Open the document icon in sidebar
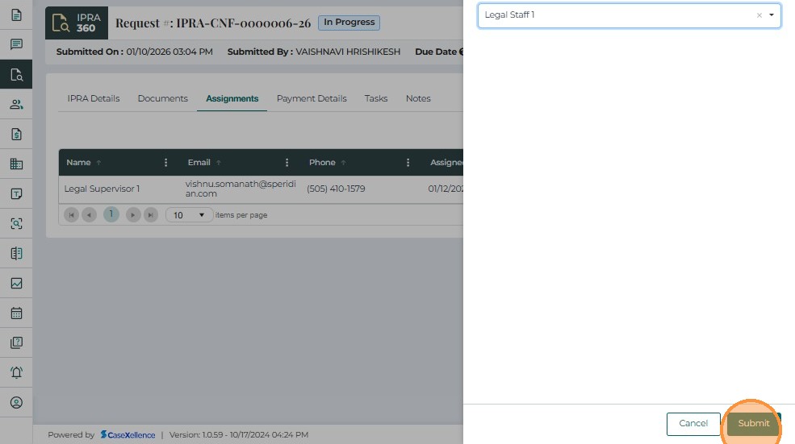This screenshot has width=795, height=444. [x=16, y=15]
